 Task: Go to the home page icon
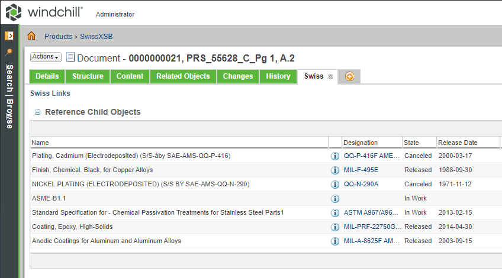[x=31, y=36]
